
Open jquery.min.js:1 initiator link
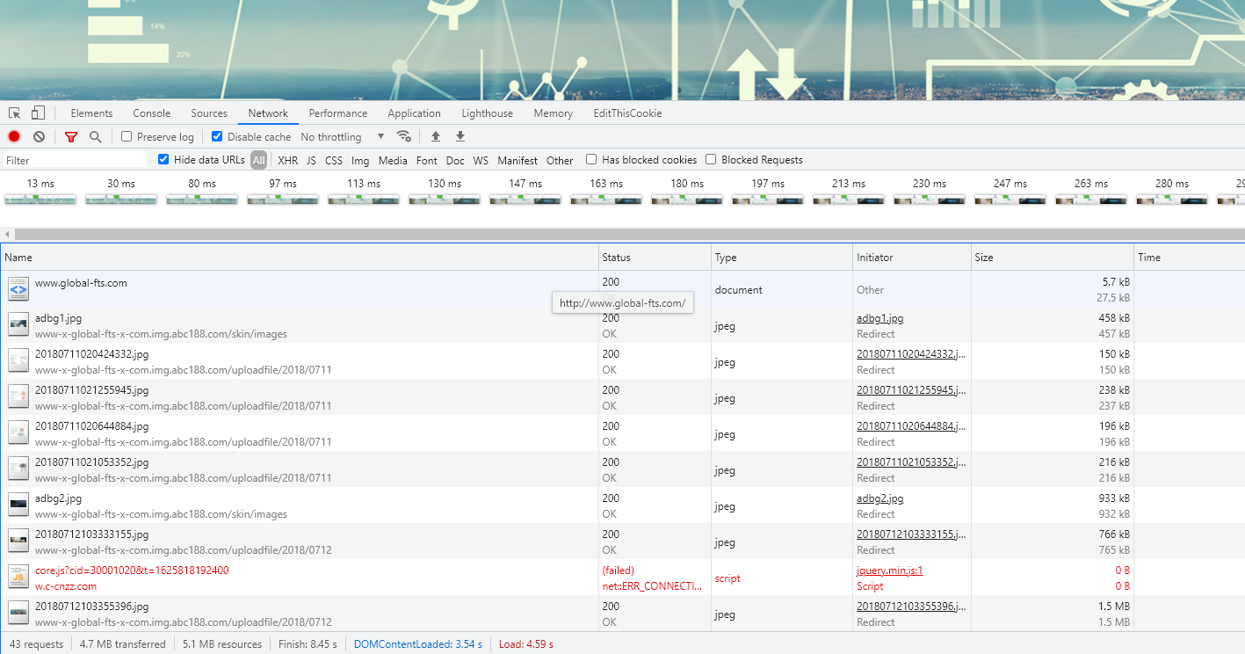pos(889,570)
